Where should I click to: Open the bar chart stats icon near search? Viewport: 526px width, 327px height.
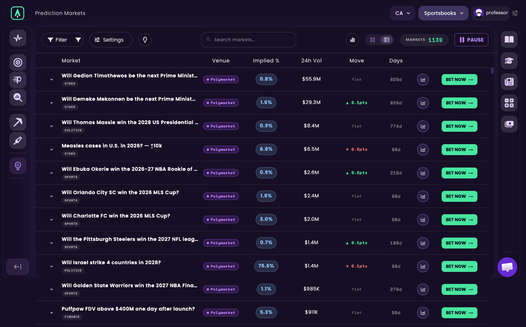coord(352,40)
